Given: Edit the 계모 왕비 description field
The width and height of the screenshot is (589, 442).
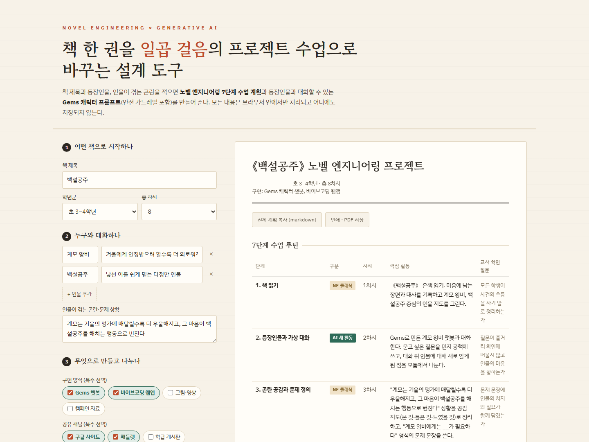Looking at the screenshot, I should click(x=152, y=254).
